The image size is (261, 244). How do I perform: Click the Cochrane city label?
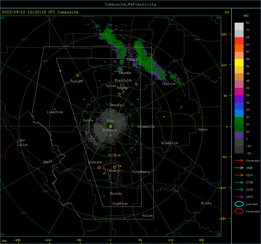coord(95,162)
